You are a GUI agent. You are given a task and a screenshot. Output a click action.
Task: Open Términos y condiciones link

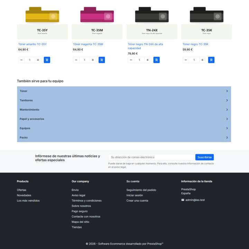coord(86,201)
